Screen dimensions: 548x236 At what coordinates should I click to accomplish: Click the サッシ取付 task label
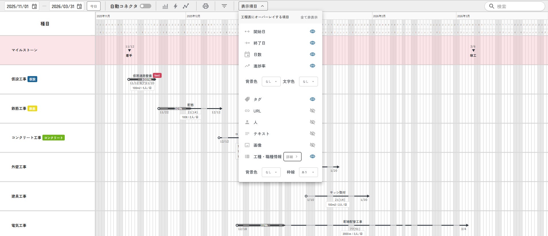pyautogui.click(x=338, y=193)
